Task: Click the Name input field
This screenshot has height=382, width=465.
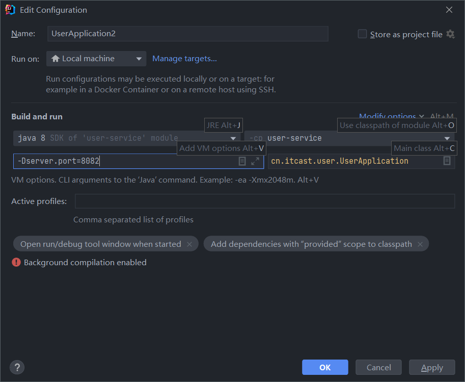Action: 187,34
